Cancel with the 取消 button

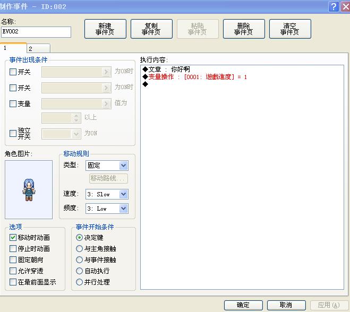286,305
